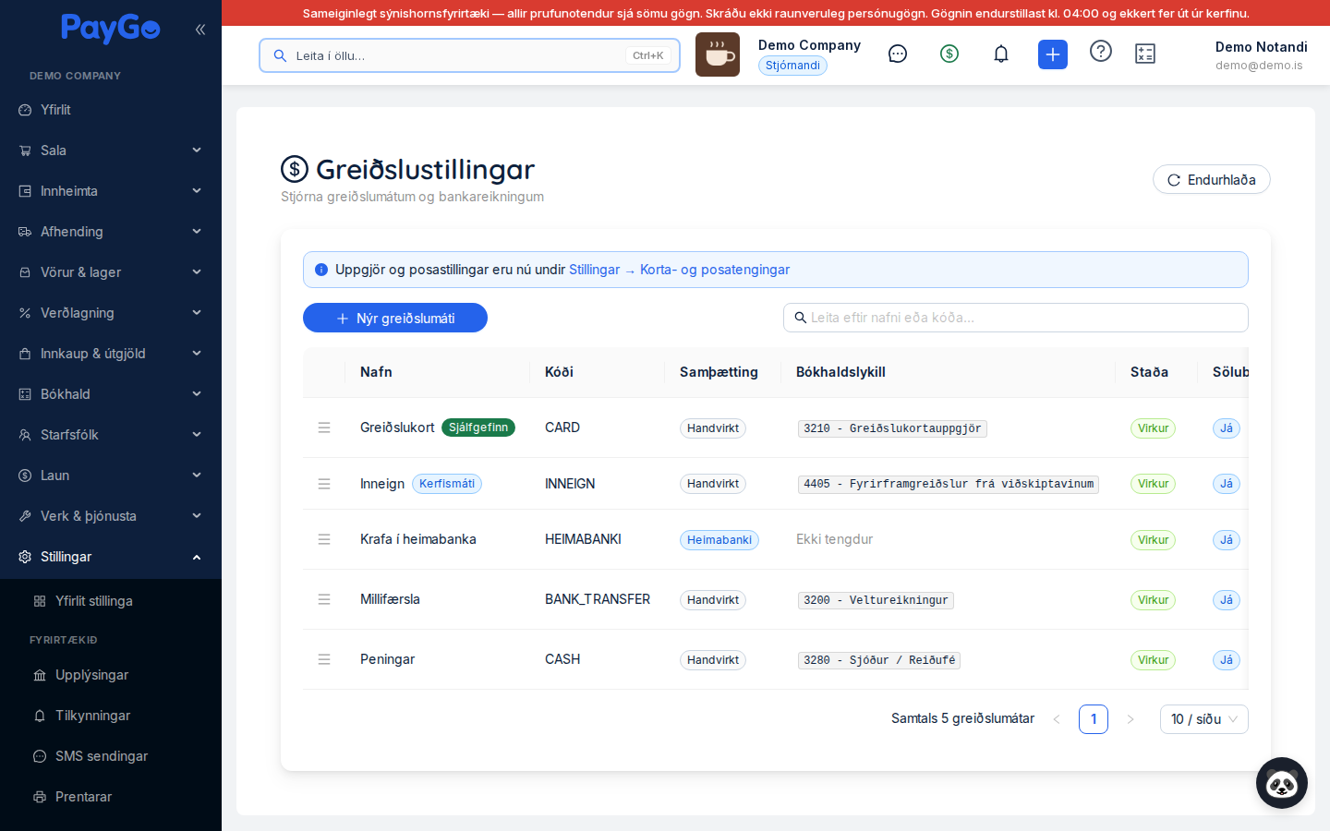Expand the Sala menu
This screenshot has width=1330, height=831.
pos(111,151)
